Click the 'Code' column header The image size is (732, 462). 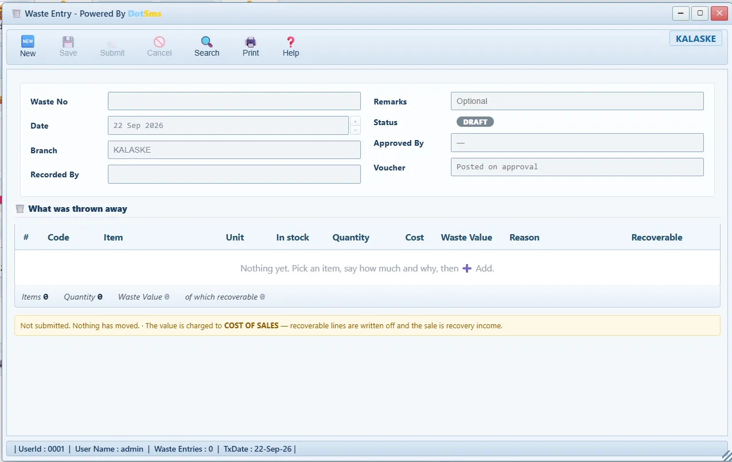click(x=59, y=238)
